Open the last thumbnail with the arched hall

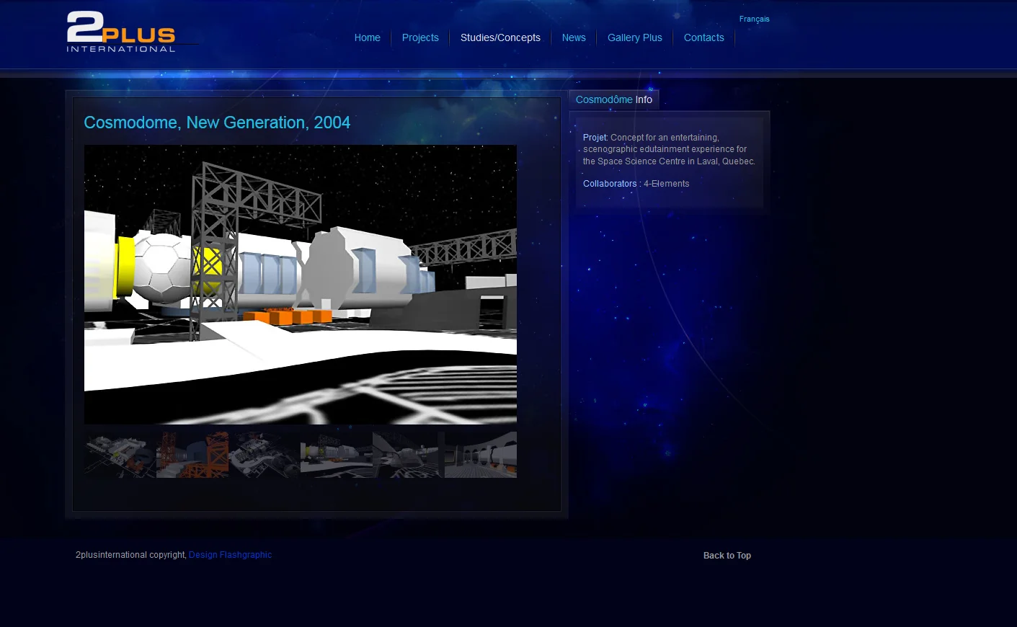coord(481,455)
